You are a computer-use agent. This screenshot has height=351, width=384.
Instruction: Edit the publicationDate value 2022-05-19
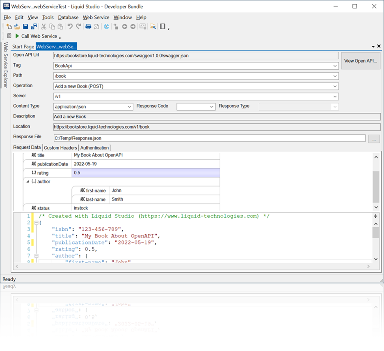click(x=146, y=164)
